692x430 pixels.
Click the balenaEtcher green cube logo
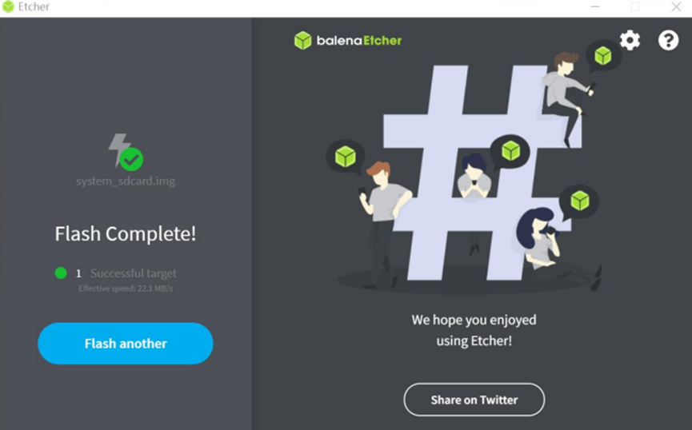click(x=302, y=41)
